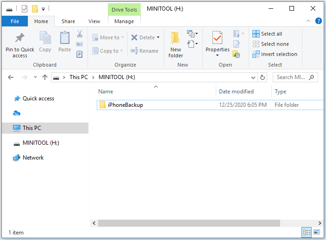Select MINITOOL (H:) in navigation pane
Viewport: 326px width, 240px height.
pos(41,143)
